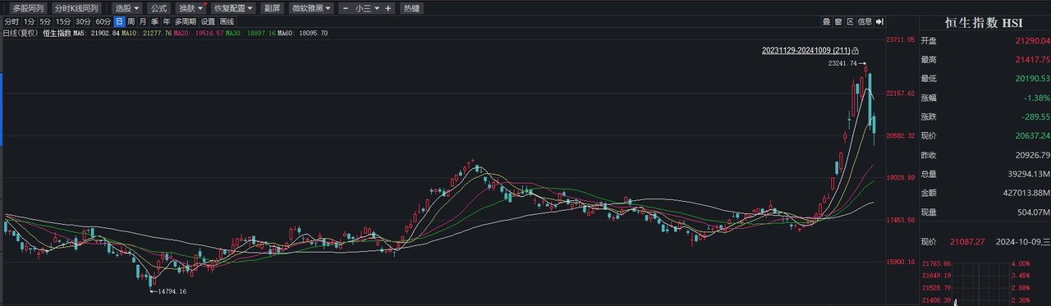Click the 17453.58 price axis label
This screenshot has width=1051, height=306.
pyautogui.click(x=901, y=220)
